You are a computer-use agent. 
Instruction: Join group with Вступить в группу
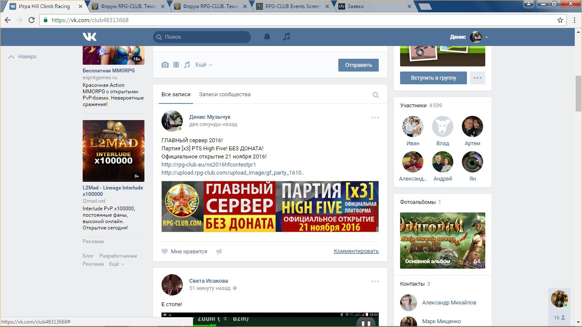[x=433, y=78]
